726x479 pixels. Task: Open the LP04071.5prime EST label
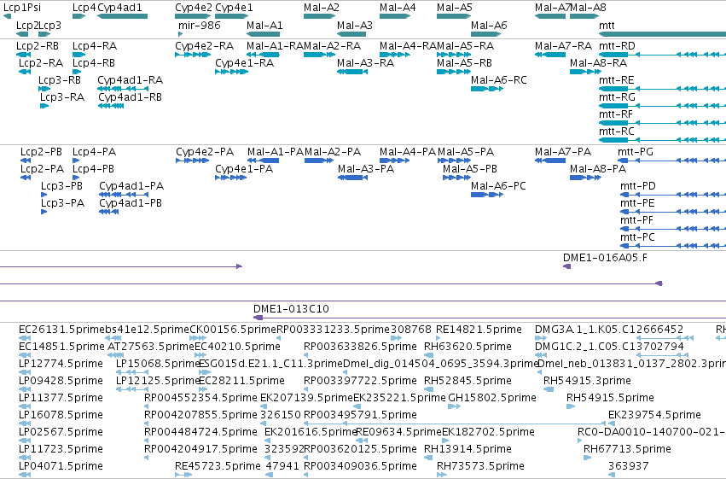tap(61, 466)
